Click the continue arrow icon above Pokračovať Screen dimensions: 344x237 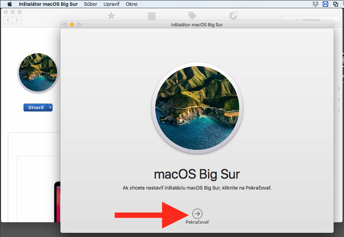(x=197, y=214)
